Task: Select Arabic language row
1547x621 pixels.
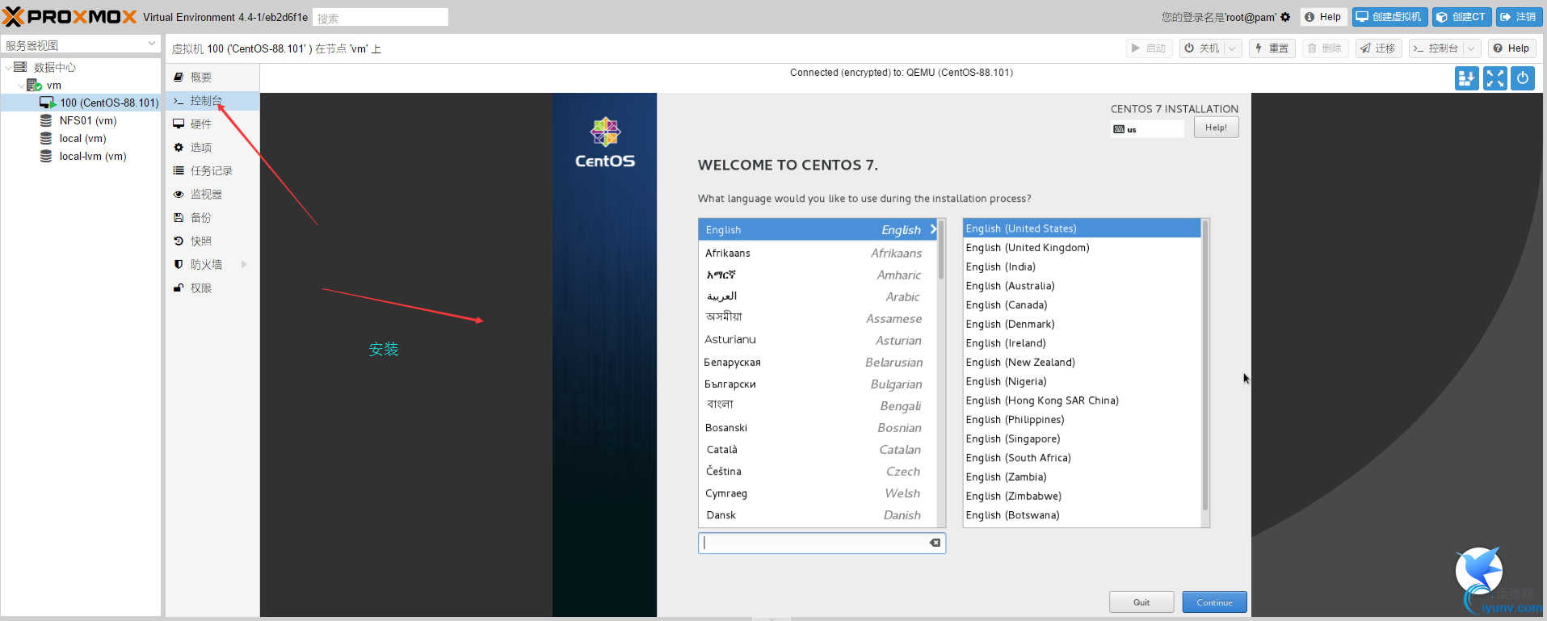Action: coord(817,296)
